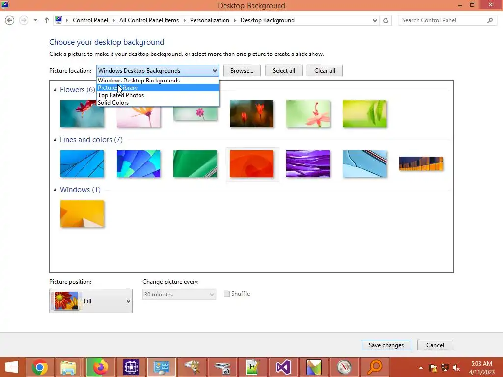Open the address bar history dropdown
Screen dimensions: 503x377
[375, 20]
